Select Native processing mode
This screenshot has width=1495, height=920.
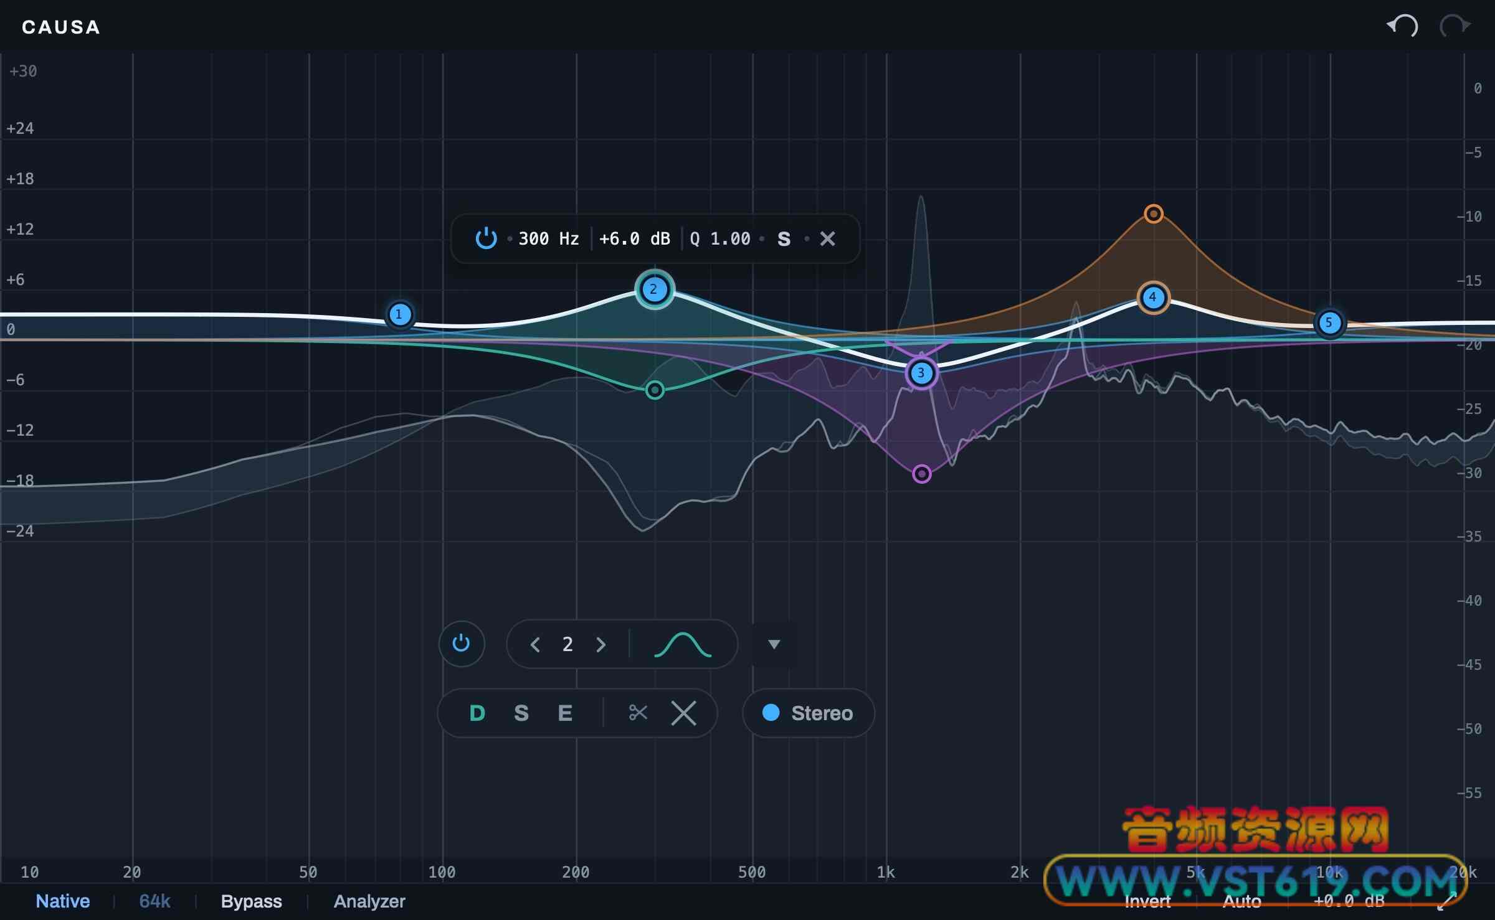(x=63, y=901)
